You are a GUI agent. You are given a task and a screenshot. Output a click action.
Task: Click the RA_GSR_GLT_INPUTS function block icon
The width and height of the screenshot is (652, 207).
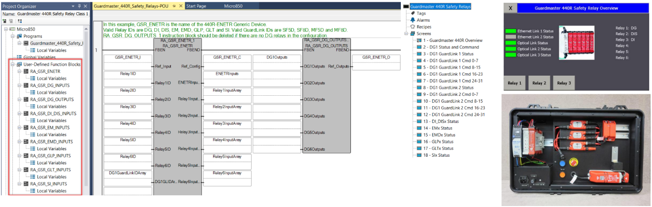(x=26, y=170)
